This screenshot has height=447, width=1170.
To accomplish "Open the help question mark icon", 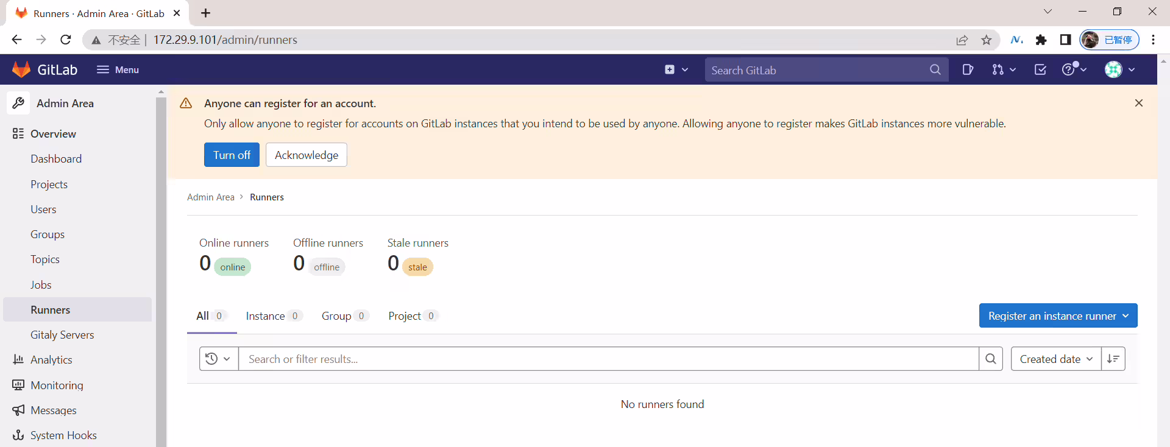I will [x=1074, y=69].
